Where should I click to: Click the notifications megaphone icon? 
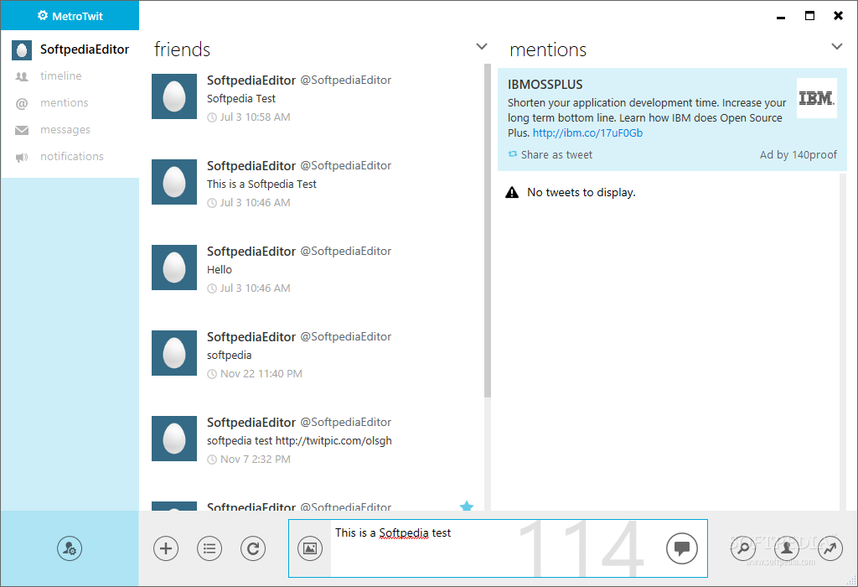(x=21, y=157)
